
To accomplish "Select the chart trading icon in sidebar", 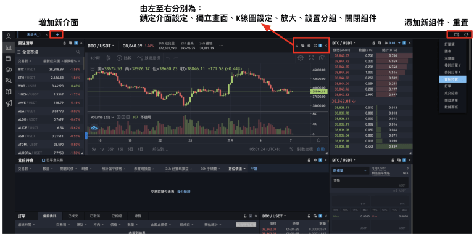I will [9, 47].
